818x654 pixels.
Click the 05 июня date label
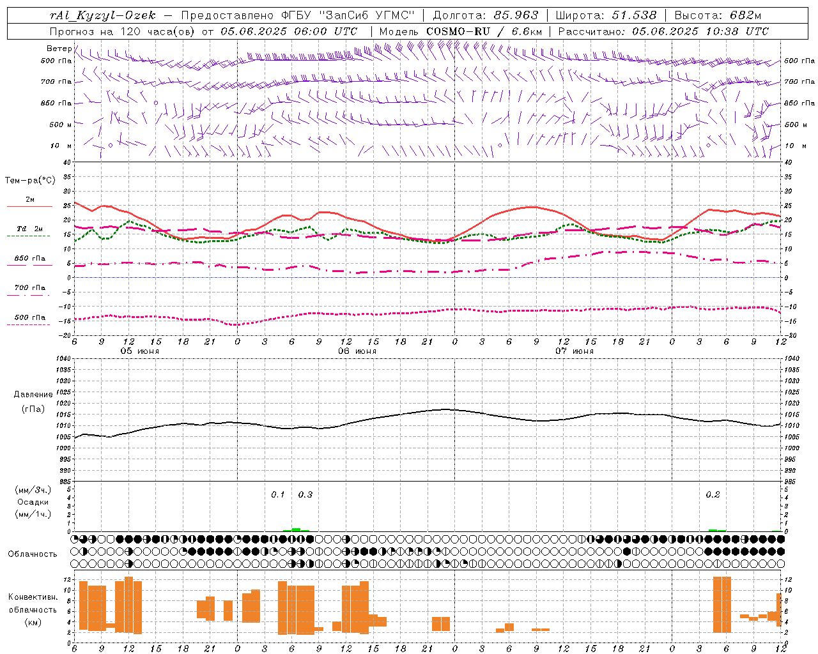(x=140, y=351)
